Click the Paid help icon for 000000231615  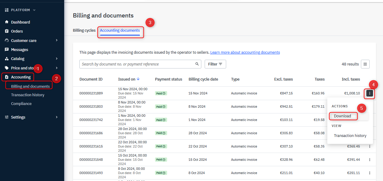[164, 147]
